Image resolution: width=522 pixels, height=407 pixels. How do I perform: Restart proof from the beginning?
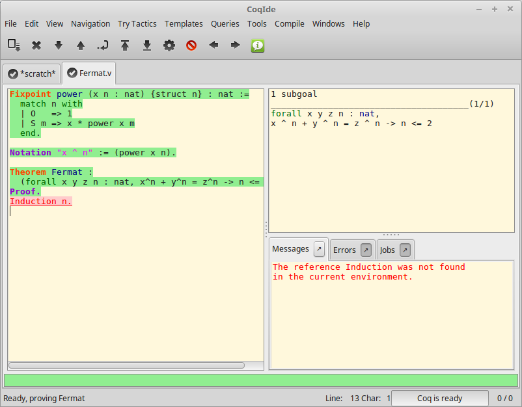[x=124, y=46]
